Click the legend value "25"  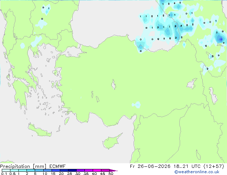69,174
